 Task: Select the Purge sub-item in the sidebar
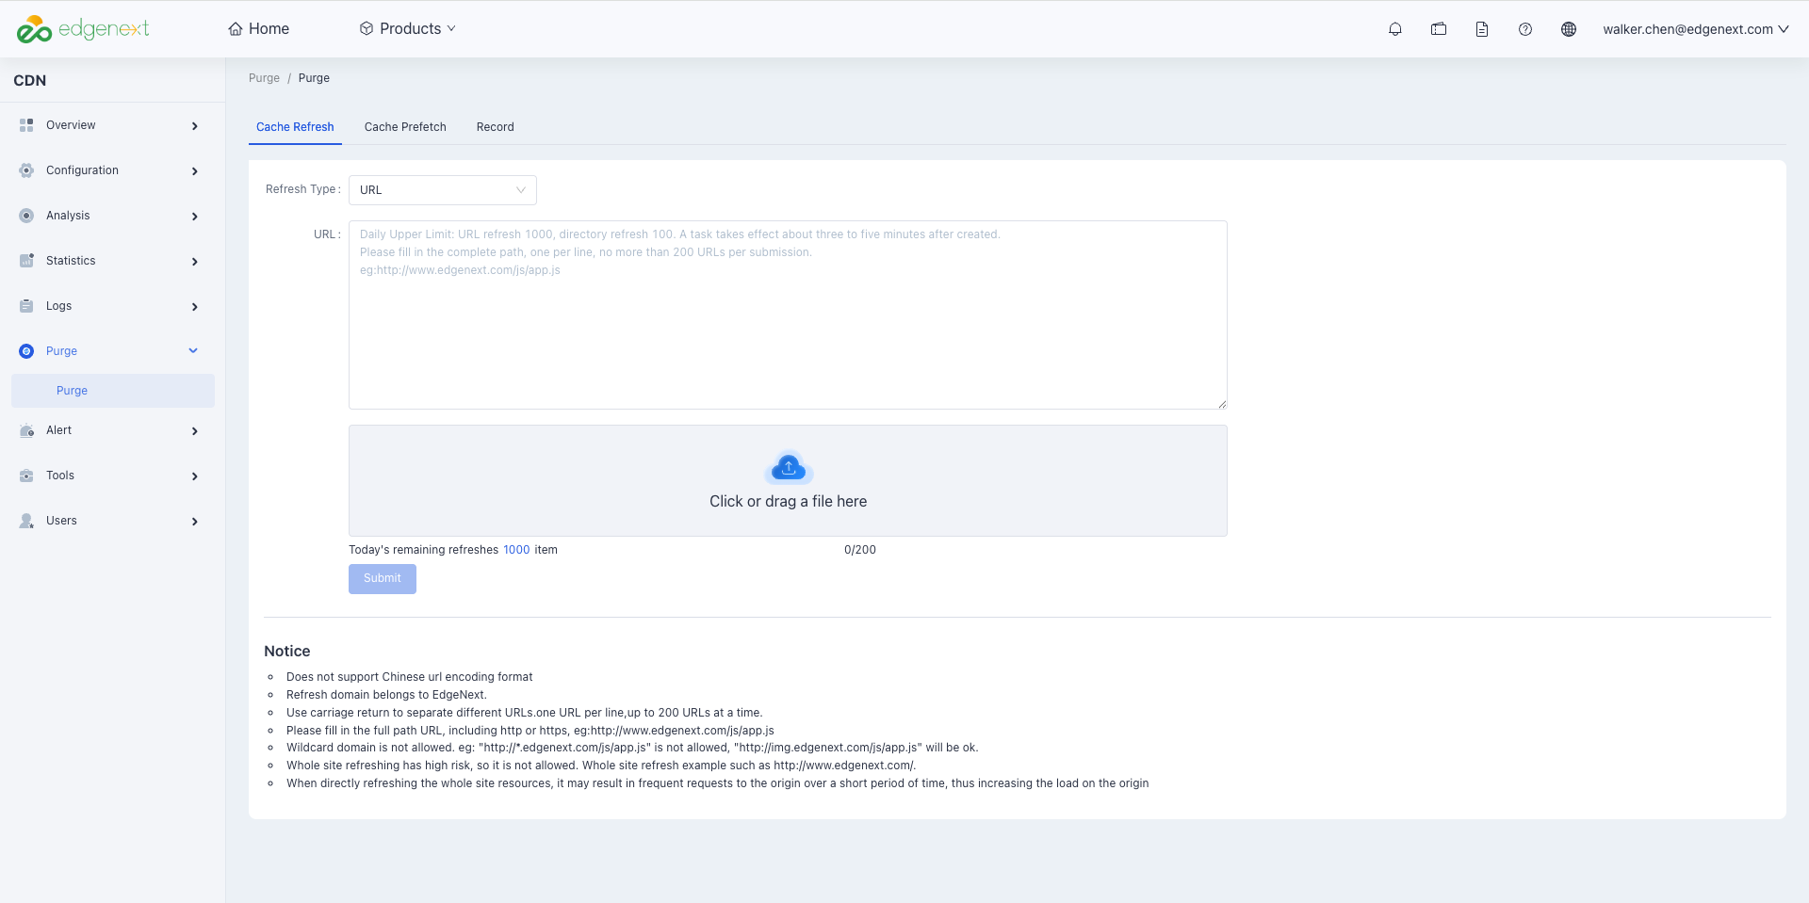(113, 391)
